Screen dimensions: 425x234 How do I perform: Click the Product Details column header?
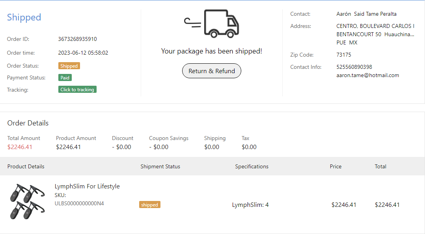[x=26, y=166]
